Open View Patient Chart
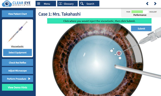The width and height of the screenshot is (161, 96). click(18, 14)
